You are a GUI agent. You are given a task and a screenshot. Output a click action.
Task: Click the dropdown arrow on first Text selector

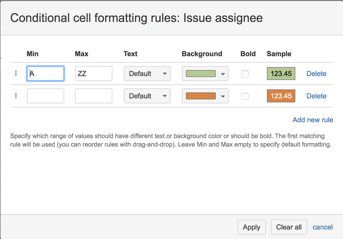click(165, 73)
